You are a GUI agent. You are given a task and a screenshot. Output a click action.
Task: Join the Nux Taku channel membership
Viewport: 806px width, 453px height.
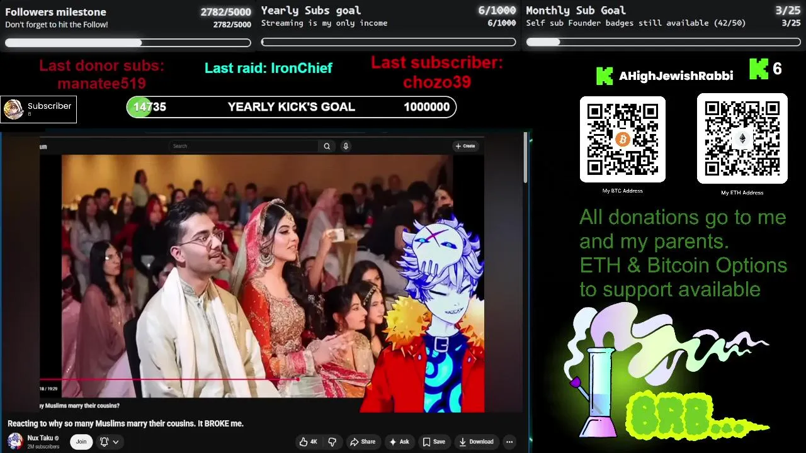81,442
